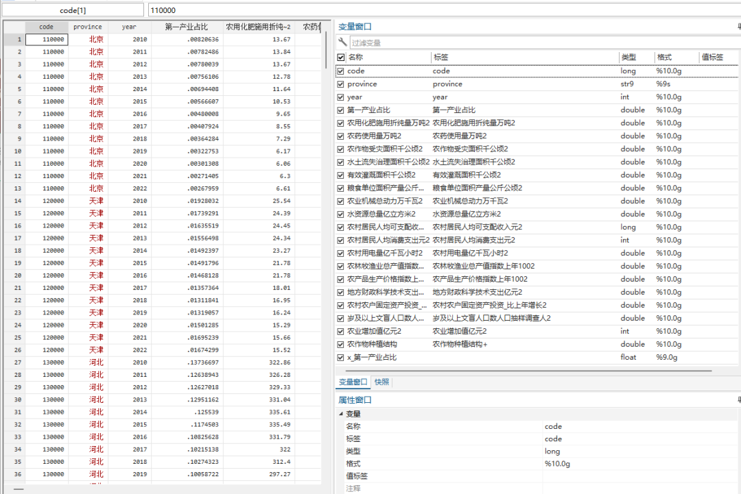This screenshot has height=494, width=741.
Task: Select the province column header
Action: [x=88, y=27]
